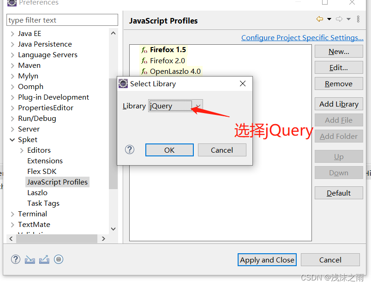This screenshot has width=371, height=286.
Task: Expand the Terminal tree node
Action: (x=12, y=214)
